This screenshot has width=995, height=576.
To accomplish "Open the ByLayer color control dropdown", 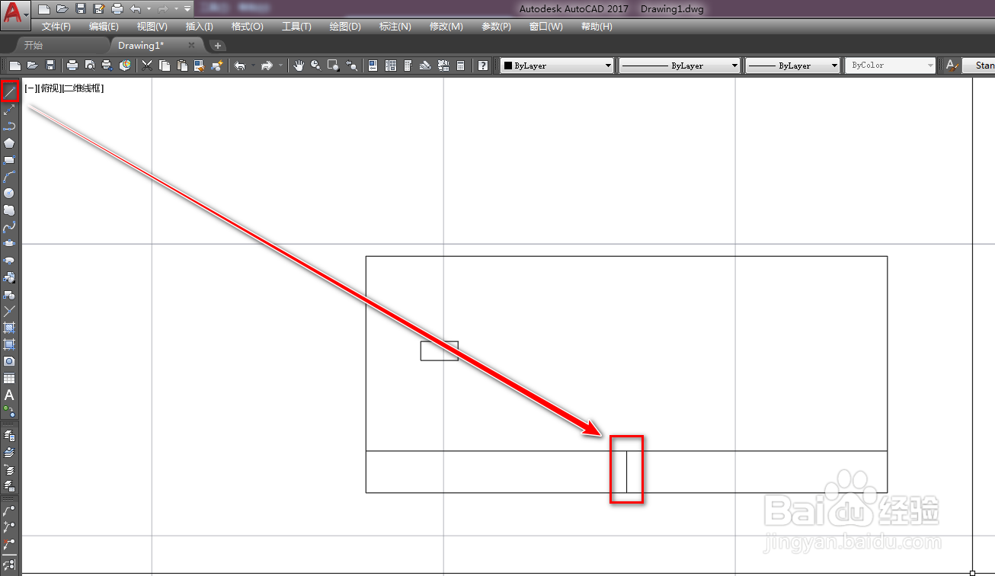I will coord(557,66).
